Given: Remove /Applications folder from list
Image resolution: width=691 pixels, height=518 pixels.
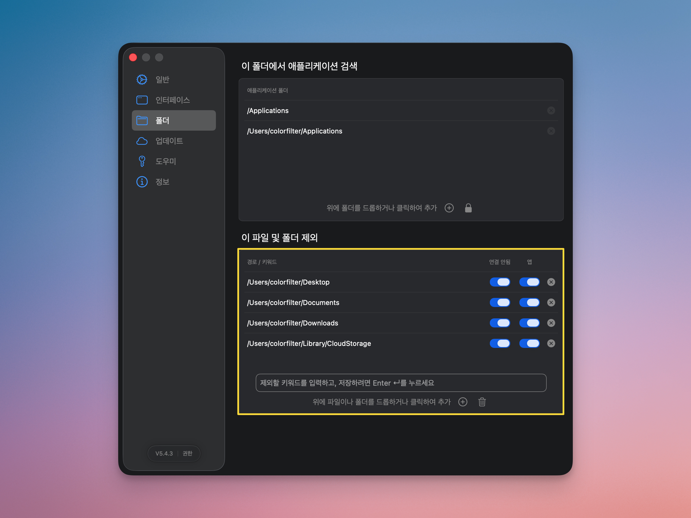Looking at the screenshot, I should (x=551, y=110).
